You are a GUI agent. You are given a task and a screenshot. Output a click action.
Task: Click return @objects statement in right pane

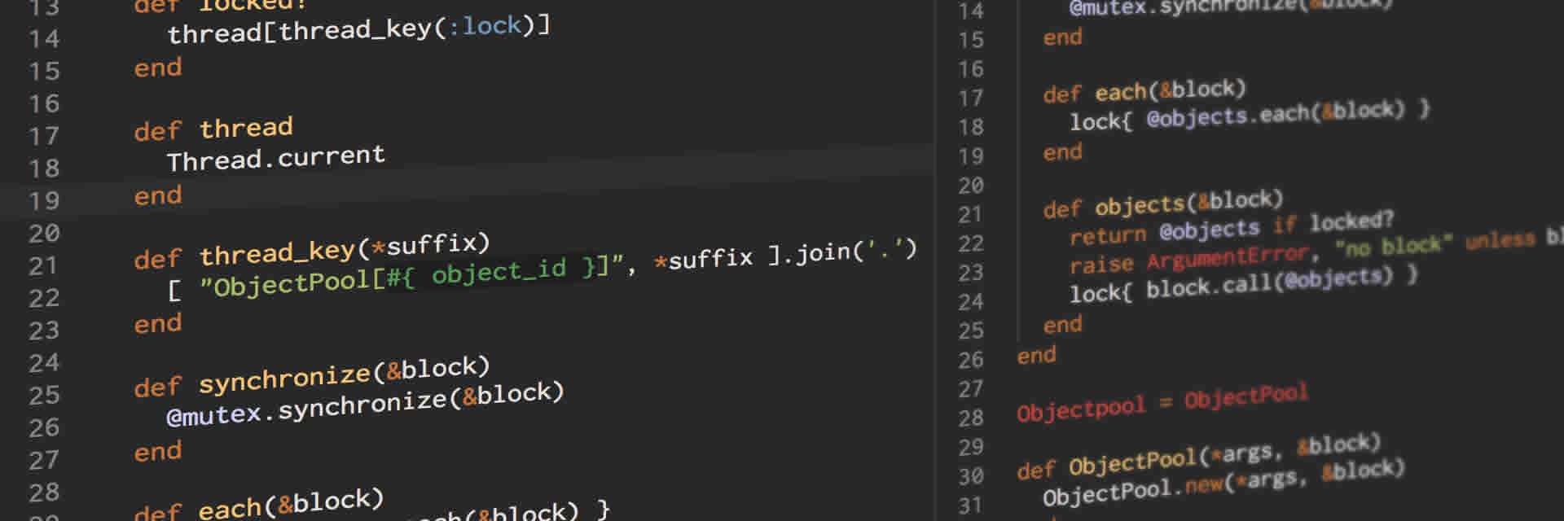(x=1164, y=232)
